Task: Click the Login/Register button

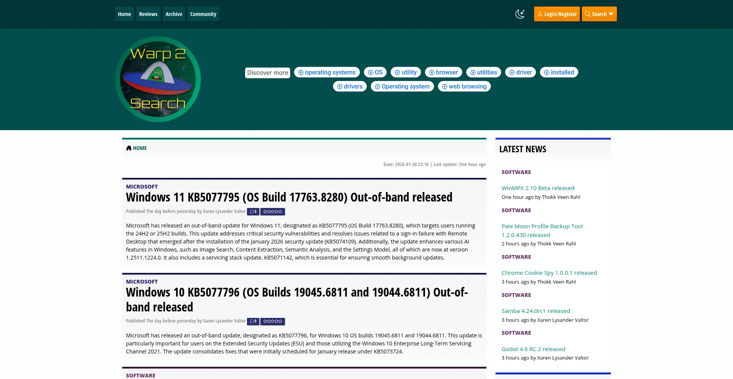Action: (557, 14)
